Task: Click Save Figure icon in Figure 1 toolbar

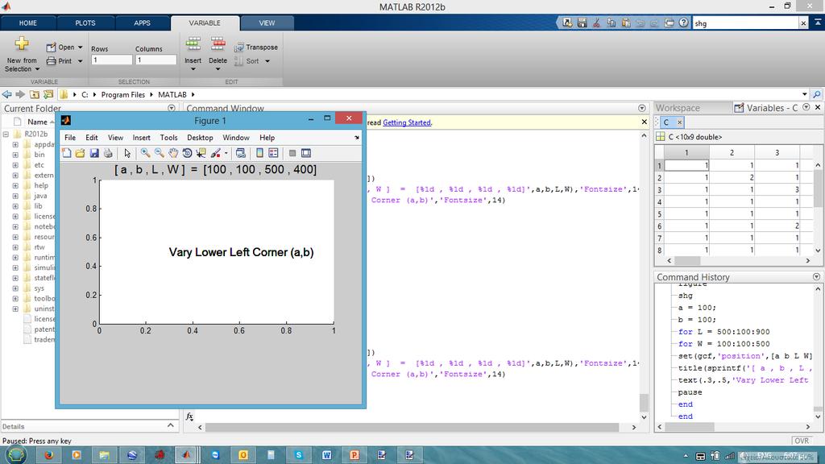Action: [x=94, y=153]
